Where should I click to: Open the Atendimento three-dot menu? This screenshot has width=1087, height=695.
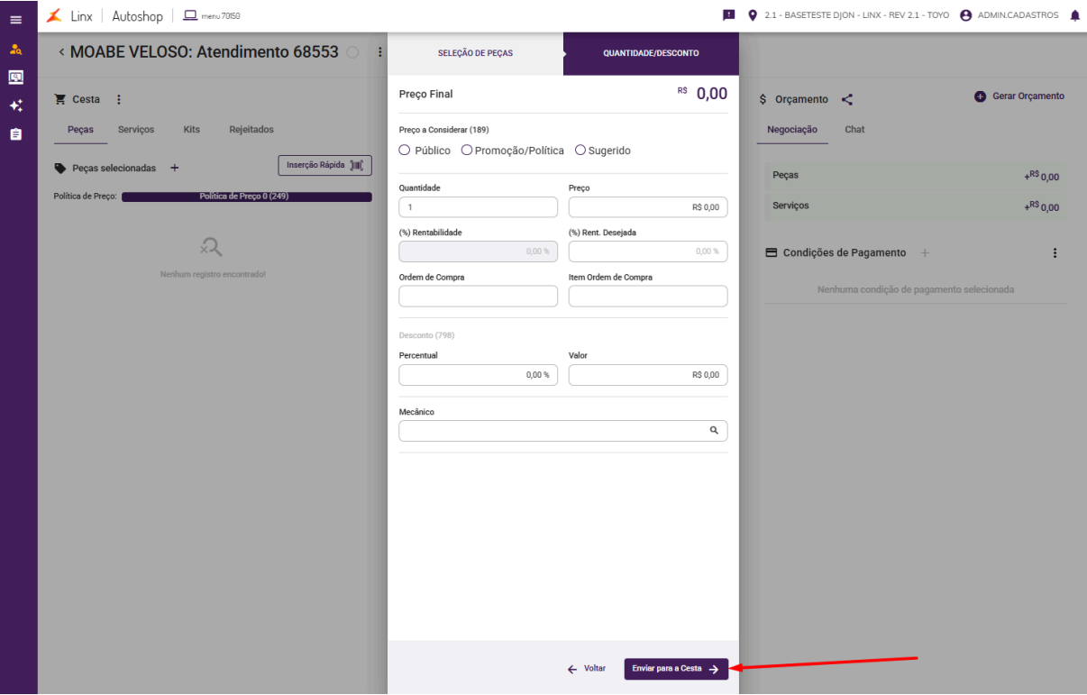(379, 52)
